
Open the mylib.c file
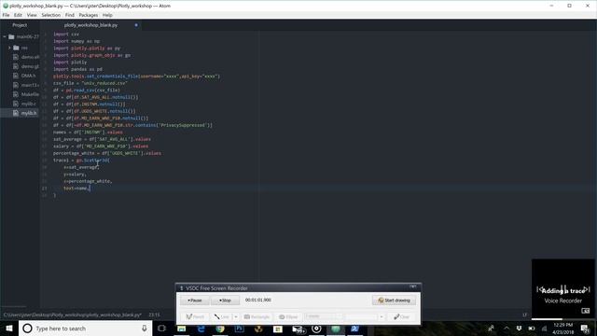coord(28,104)
